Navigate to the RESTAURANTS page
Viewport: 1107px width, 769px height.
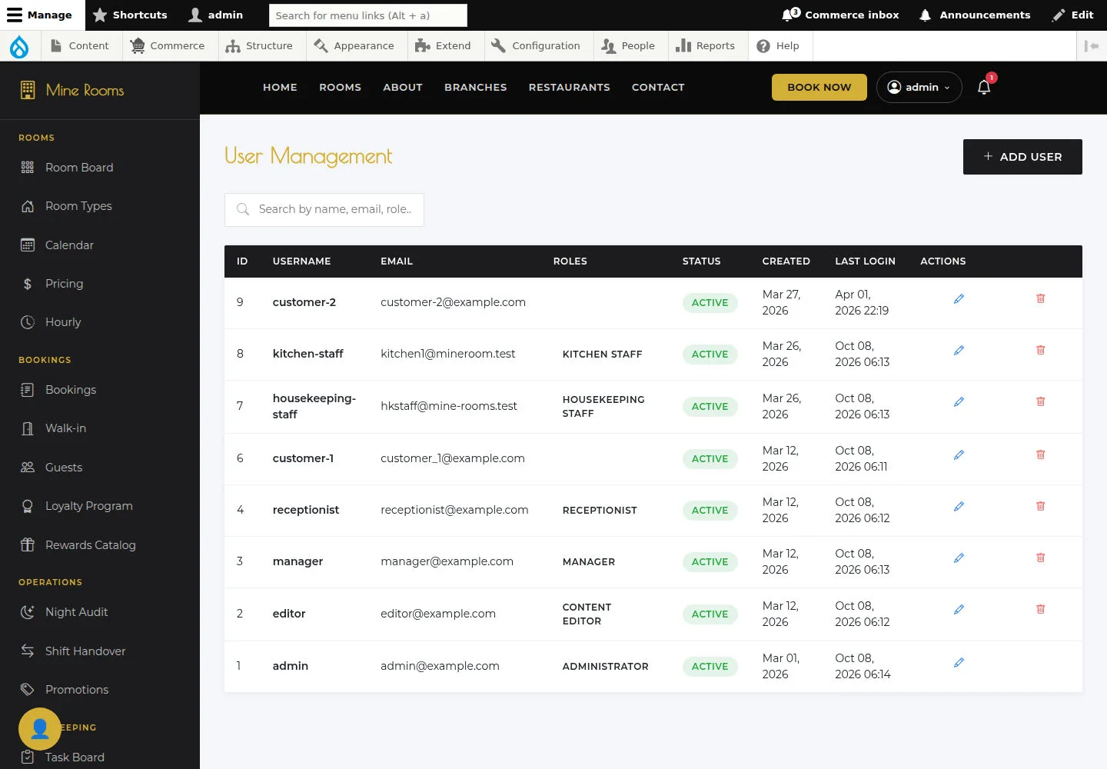point(569,88)
